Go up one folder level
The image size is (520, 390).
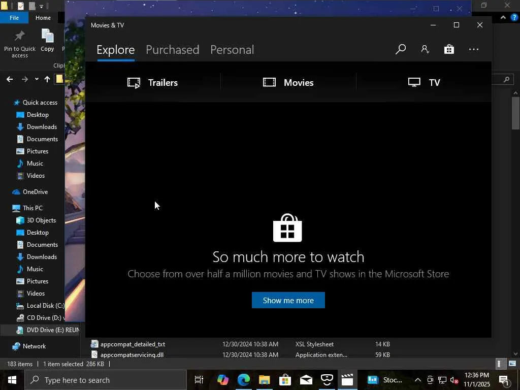pos(47,79)
